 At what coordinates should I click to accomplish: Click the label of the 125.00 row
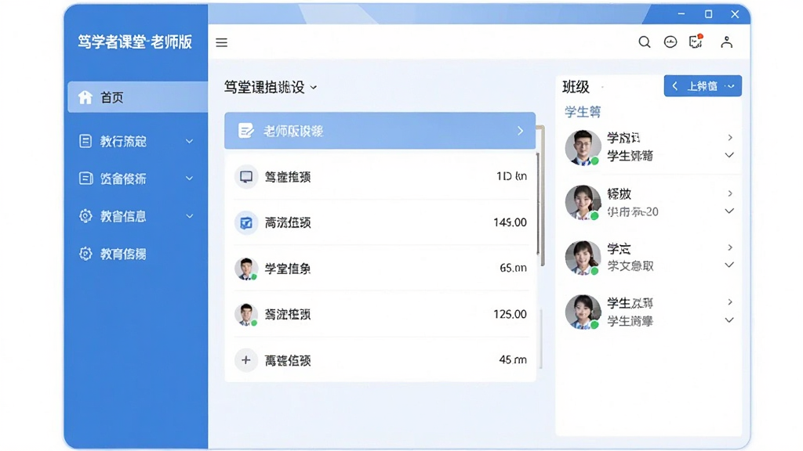click(287, 315)
